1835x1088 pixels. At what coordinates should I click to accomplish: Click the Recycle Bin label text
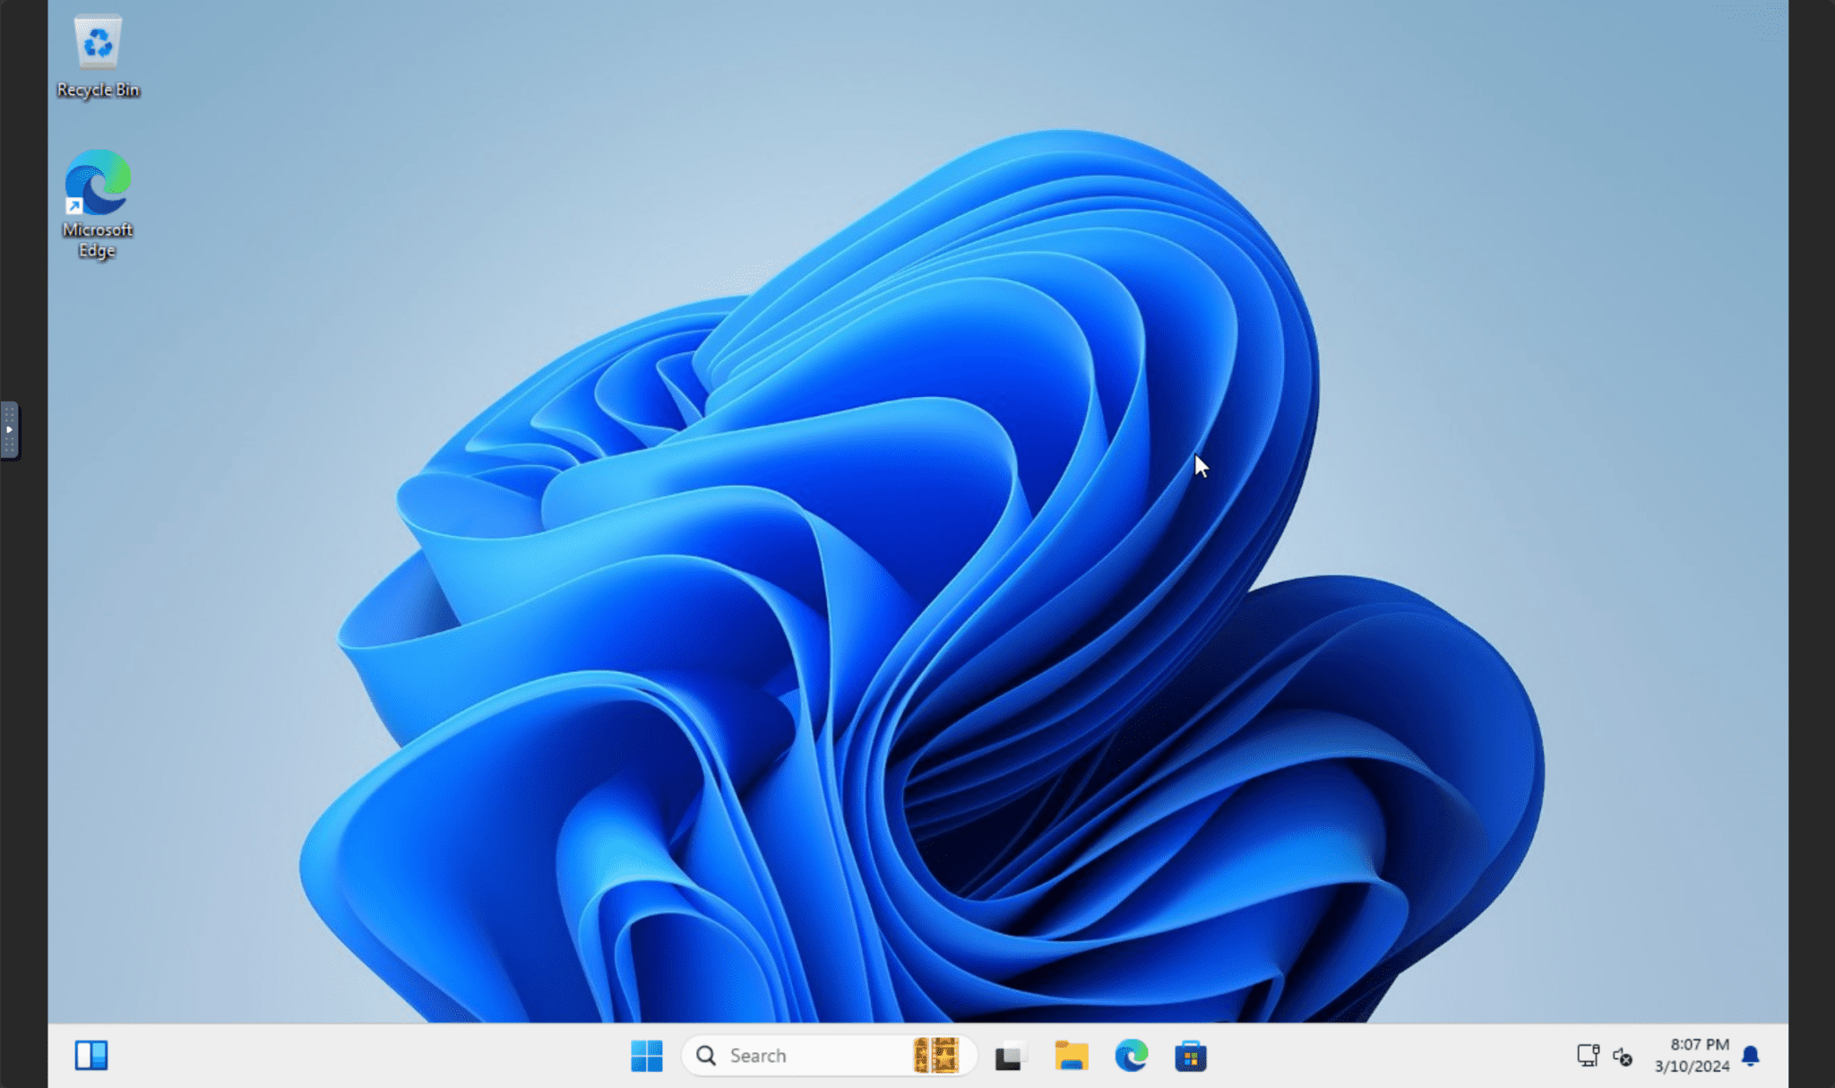[97, 90]
